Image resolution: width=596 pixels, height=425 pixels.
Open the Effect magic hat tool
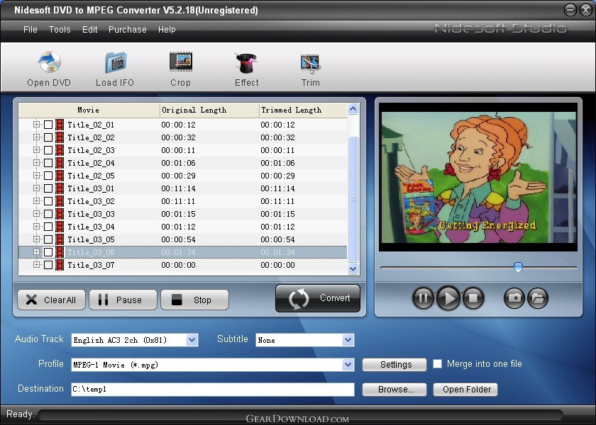(246, 62)
